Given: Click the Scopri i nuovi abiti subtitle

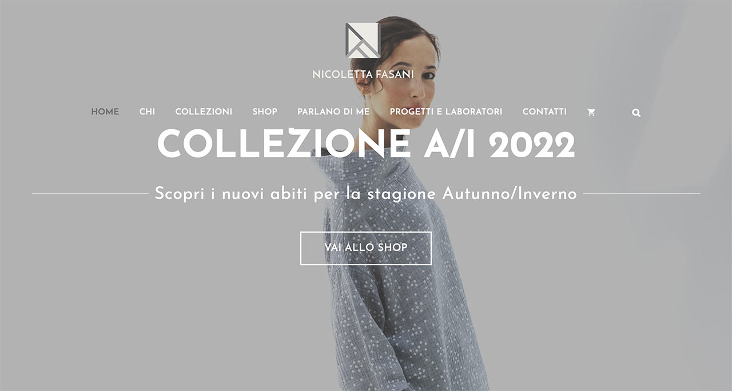Looking at the screenshot, I should (x=366, y=194).
